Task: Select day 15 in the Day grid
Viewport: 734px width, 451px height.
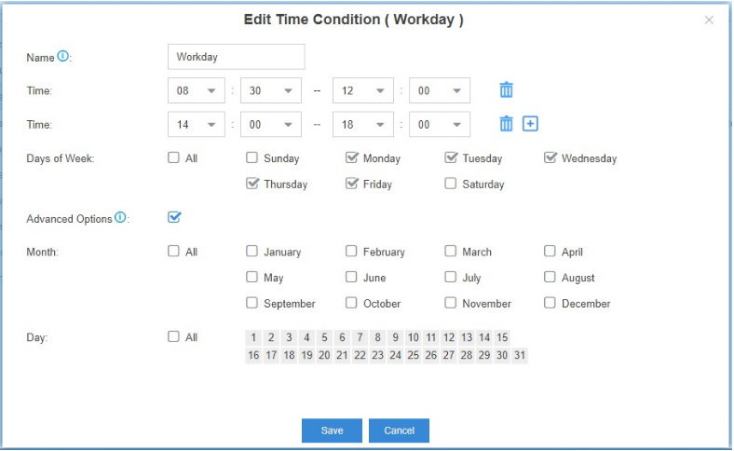Action: point(502,337)
